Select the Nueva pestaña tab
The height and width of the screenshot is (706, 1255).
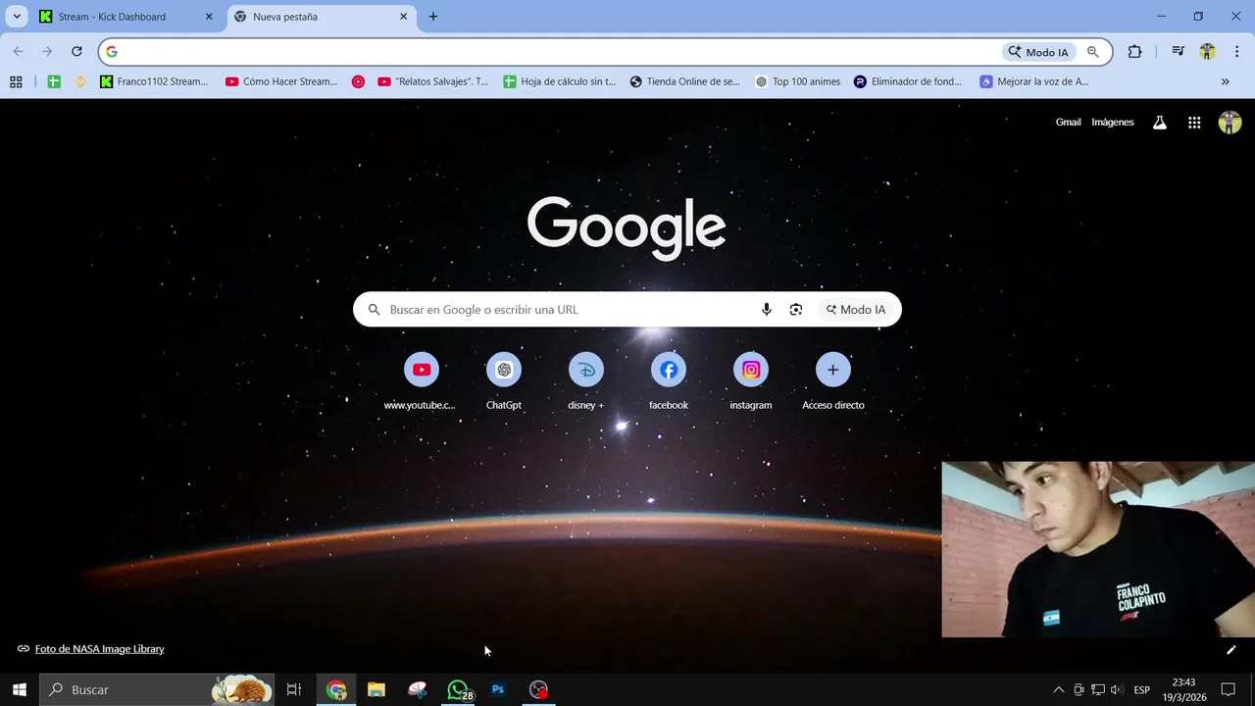322,17
